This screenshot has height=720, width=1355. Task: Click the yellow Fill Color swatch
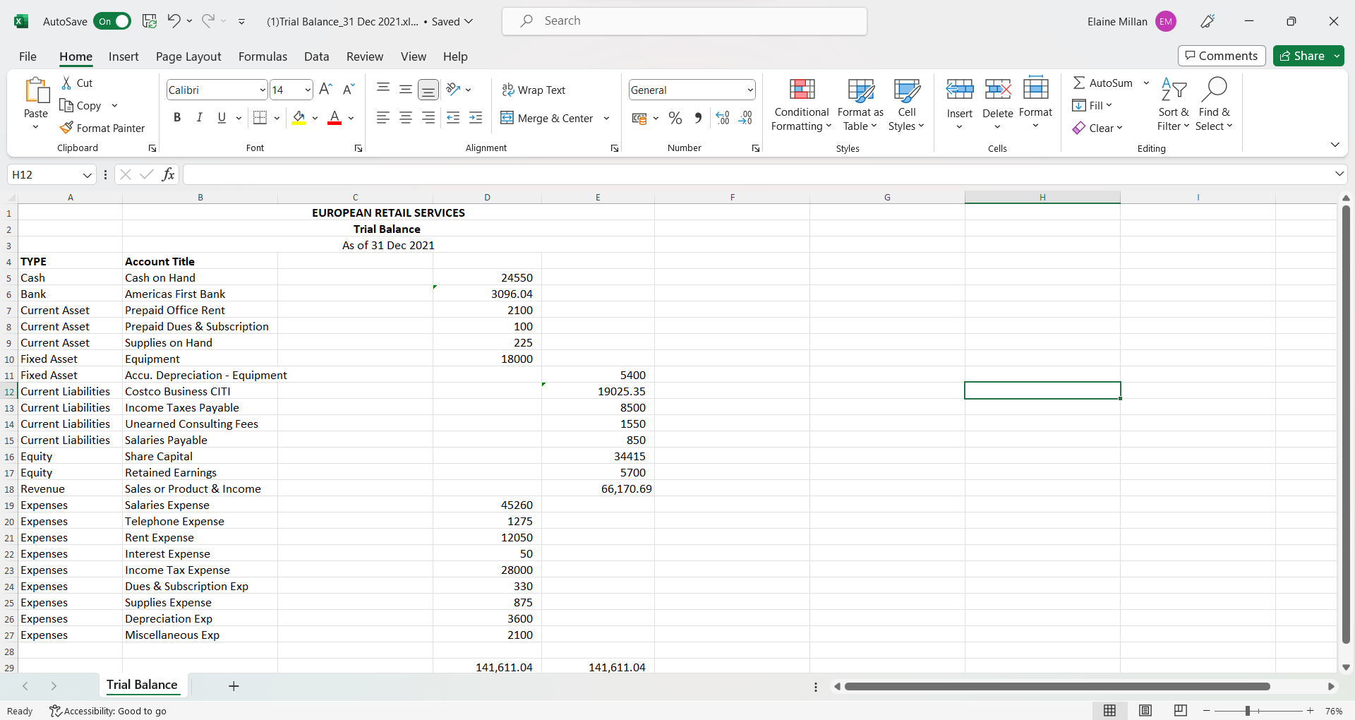click(299, 118)
